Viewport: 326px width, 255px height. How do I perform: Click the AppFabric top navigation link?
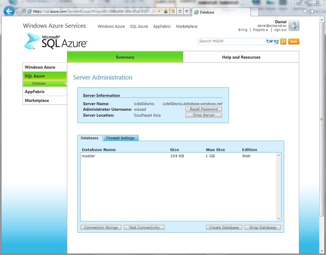click(x=162, y=26)
